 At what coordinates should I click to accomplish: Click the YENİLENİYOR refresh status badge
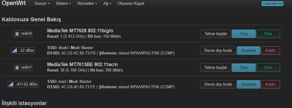pos(273,4)
